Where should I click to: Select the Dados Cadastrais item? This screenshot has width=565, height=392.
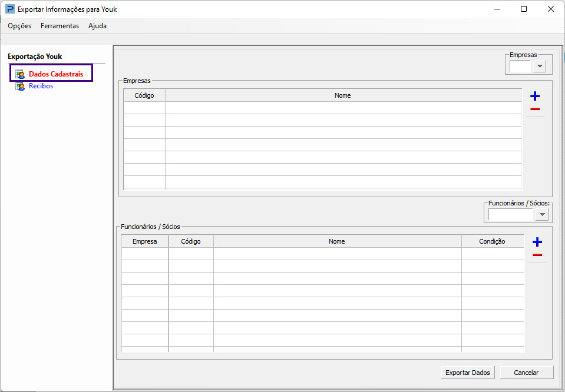tap(56, 74)
